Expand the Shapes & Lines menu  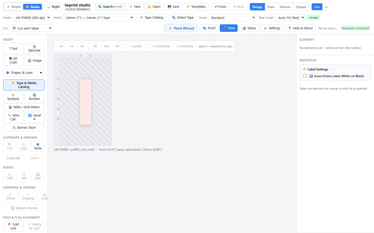[x=24, y=73]
